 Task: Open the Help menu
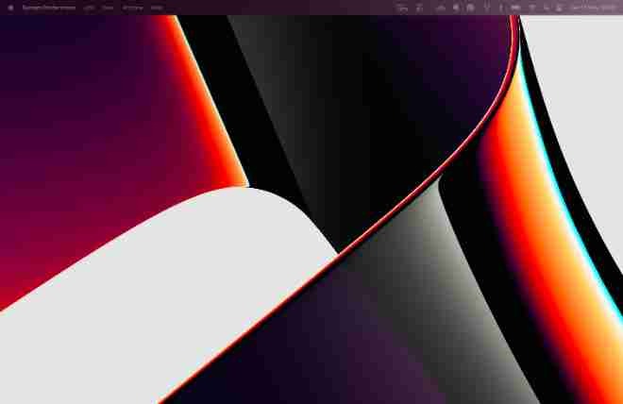[157, 8]
